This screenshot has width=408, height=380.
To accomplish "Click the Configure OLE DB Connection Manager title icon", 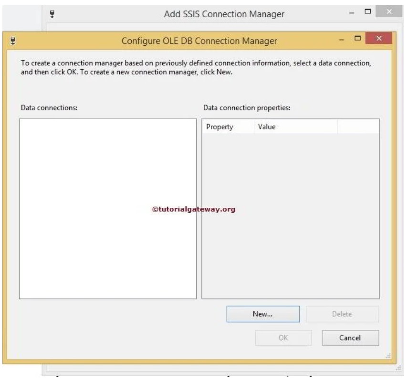I will (13, 41).
